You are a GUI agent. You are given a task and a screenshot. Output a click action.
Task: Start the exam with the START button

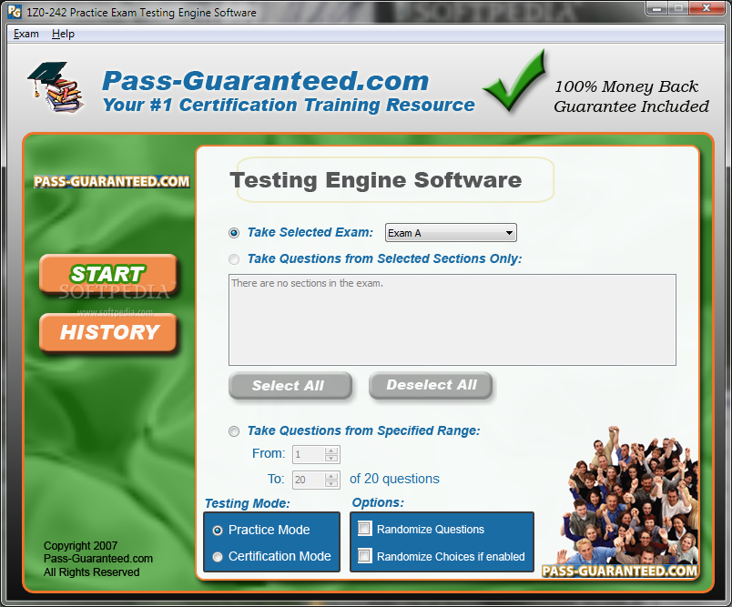[x=107, y=273]
